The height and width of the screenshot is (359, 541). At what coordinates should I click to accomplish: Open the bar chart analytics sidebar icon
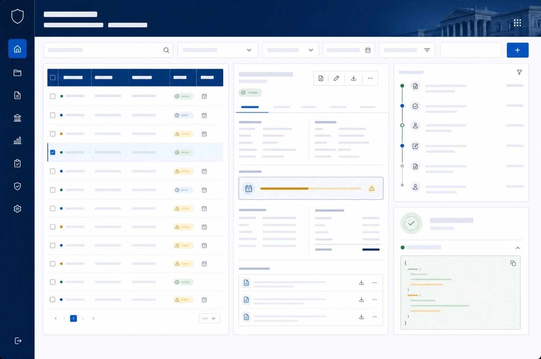(x=17, y=140)
